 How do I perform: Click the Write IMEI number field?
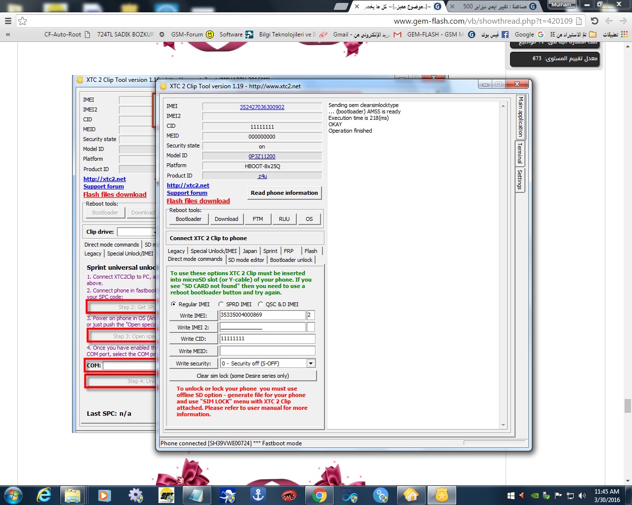coord(262,315)
